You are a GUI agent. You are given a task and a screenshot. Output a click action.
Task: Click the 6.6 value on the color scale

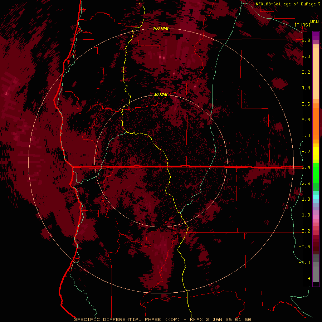tap(306, 104)
